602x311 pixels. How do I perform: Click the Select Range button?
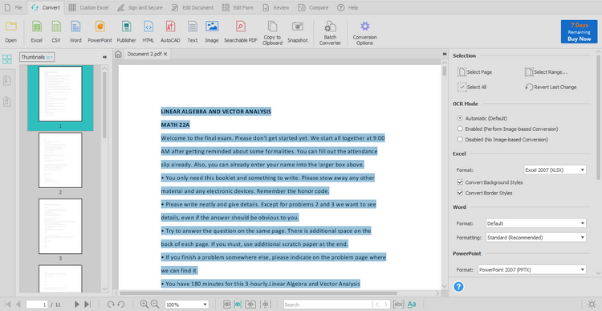546,72
